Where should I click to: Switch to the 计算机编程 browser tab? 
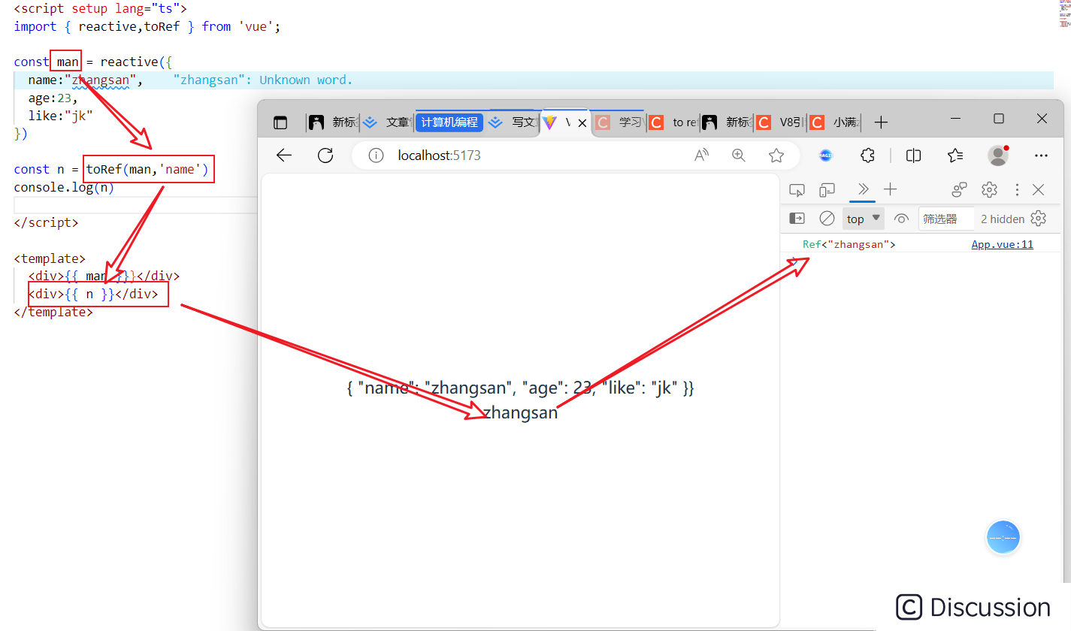click(449, 122)
